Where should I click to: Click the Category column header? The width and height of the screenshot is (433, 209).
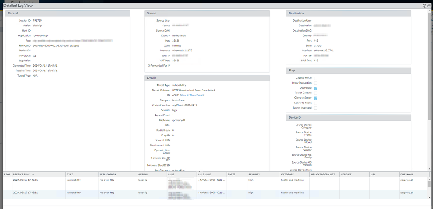[294, 174]
